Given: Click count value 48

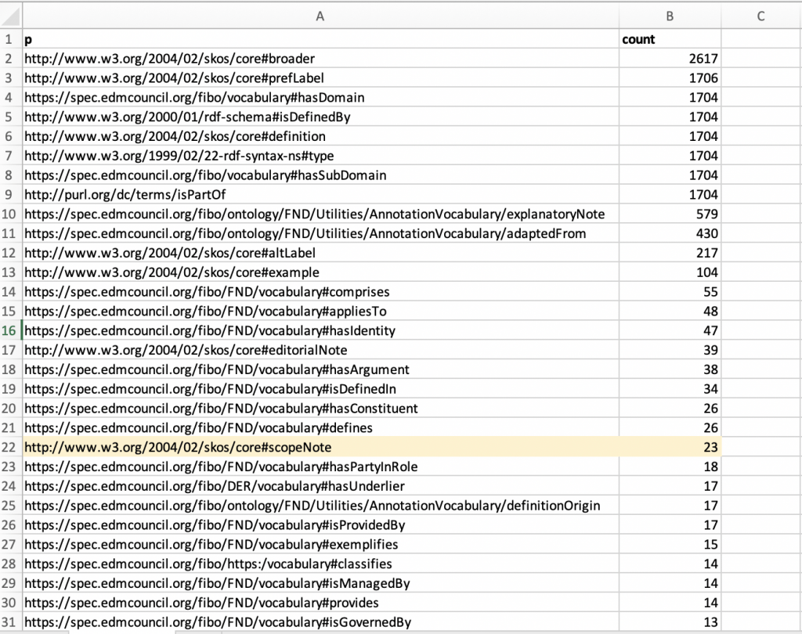Looking at the screenshot, I should pyautogui.click(x=670, y=312).
